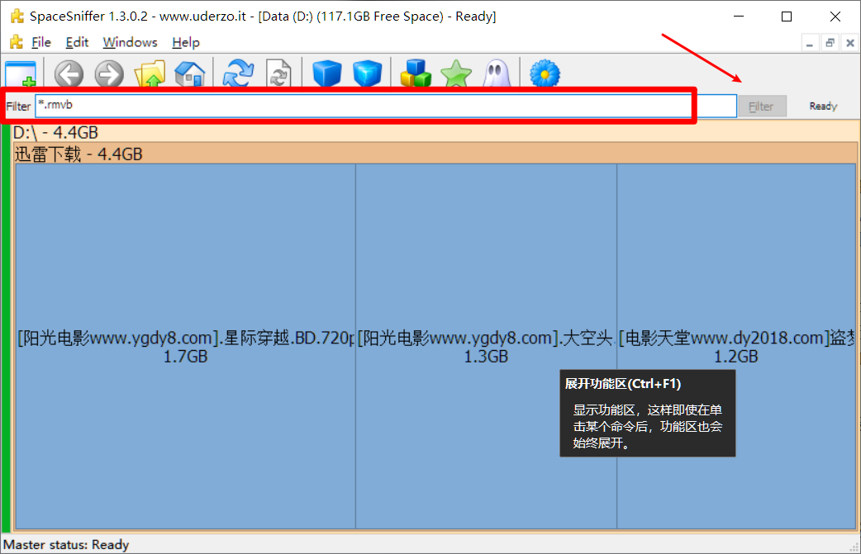Click the colored cubes icon
The image size is (861, 554).
[416, 73]
